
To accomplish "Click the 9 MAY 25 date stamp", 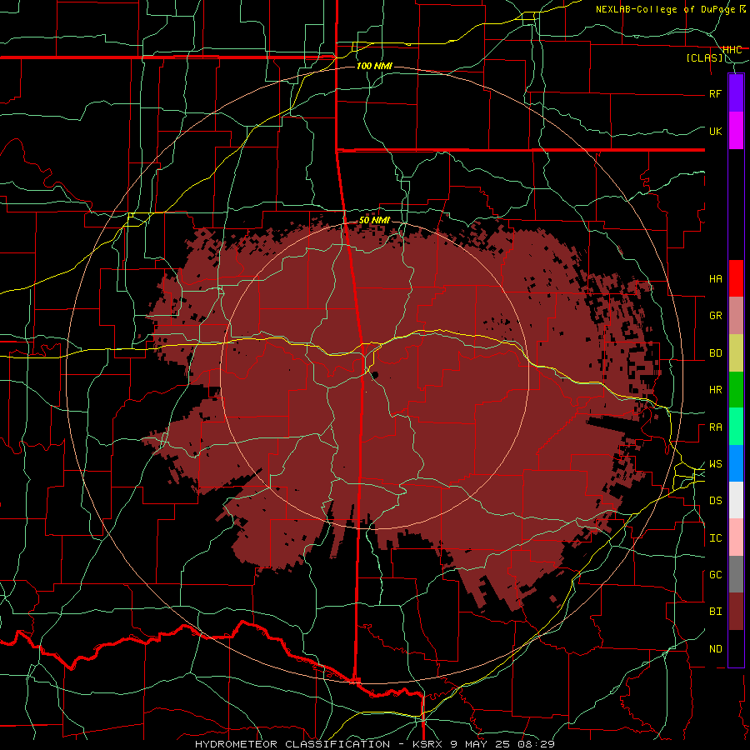I will [480, 744].
